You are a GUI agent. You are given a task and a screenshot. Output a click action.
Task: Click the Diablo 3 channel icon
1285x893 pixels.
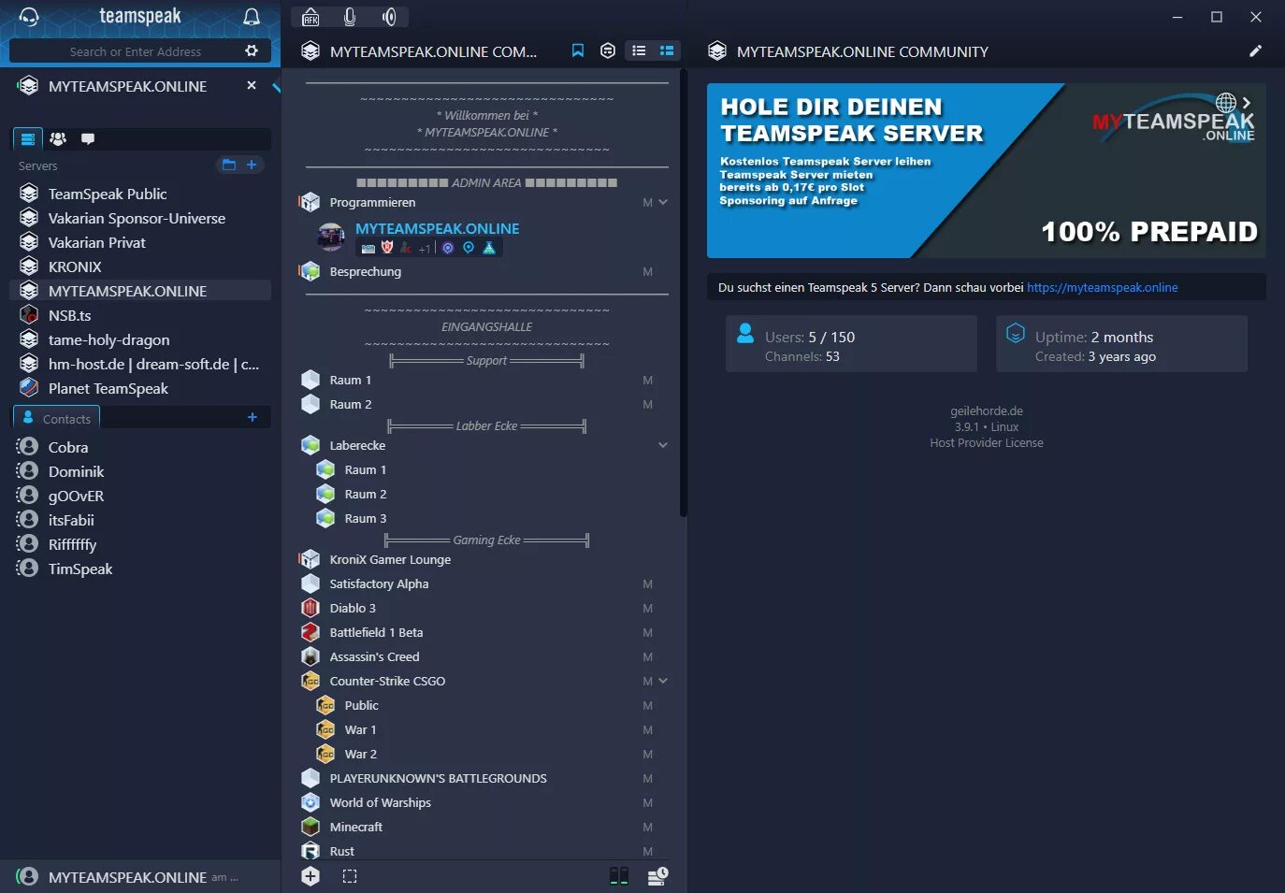pos(310,608)
